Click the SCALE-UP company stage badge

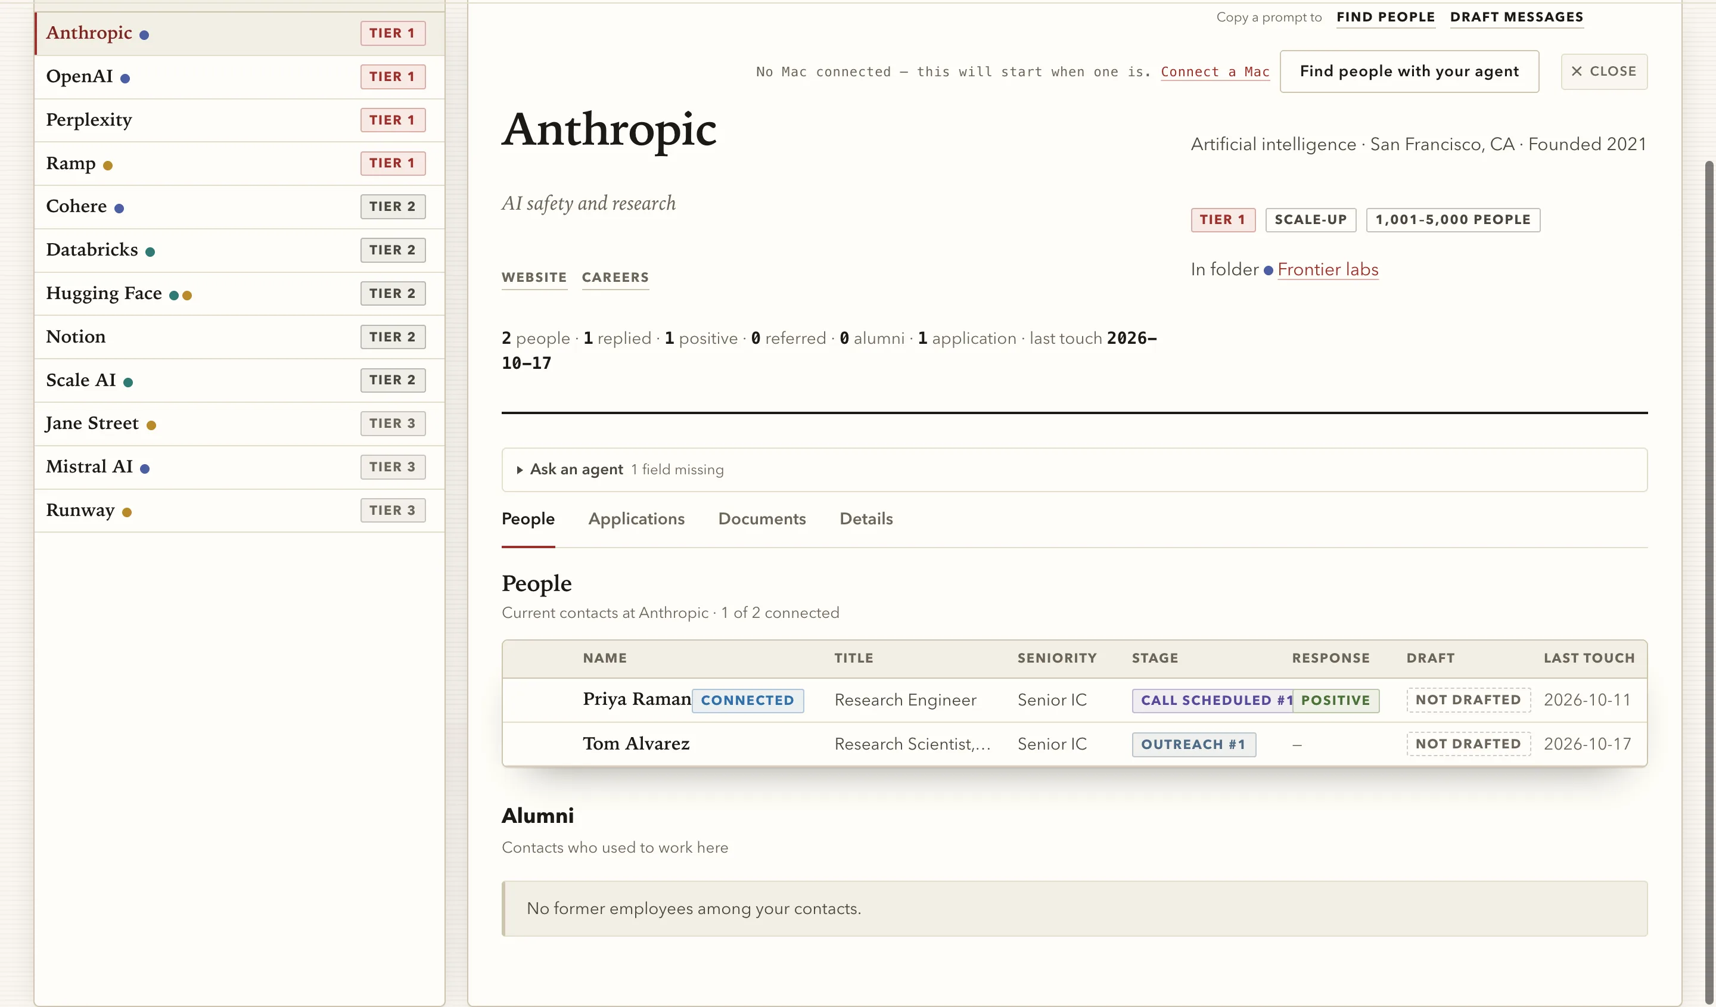pyautogui.click(x=1310, y=220)
